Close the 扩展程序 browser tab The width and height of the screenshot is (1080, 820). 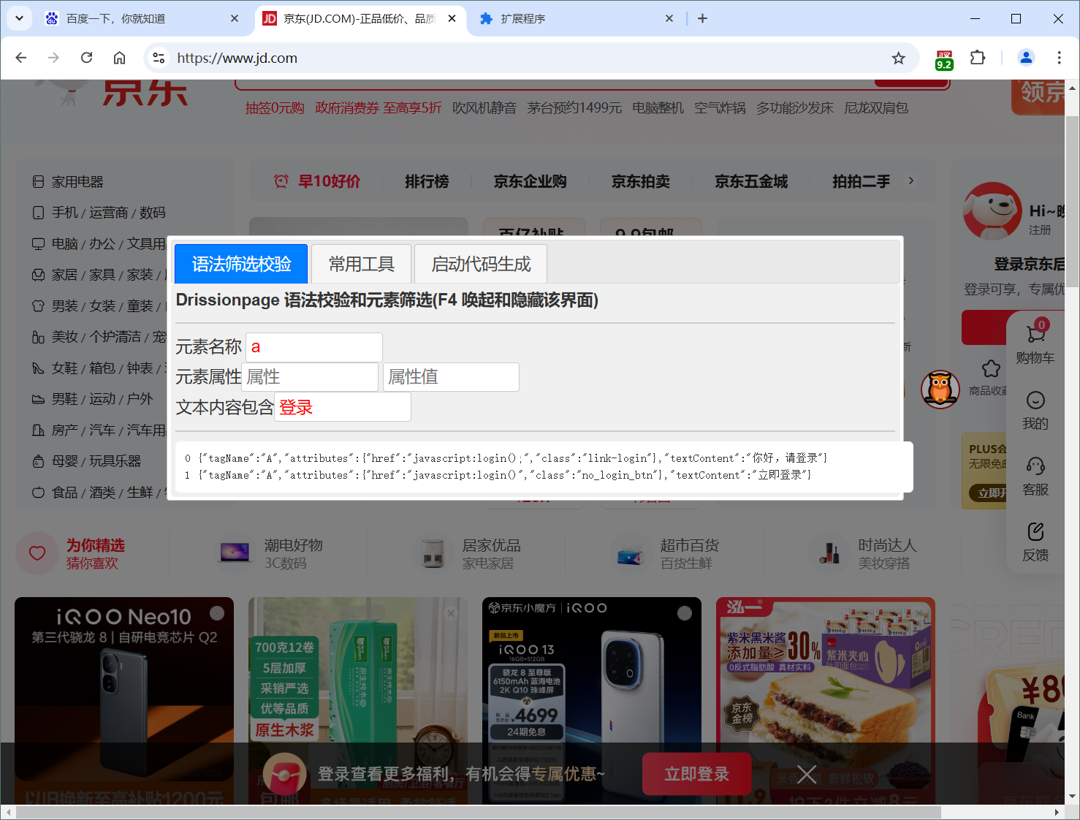[669, 18]
